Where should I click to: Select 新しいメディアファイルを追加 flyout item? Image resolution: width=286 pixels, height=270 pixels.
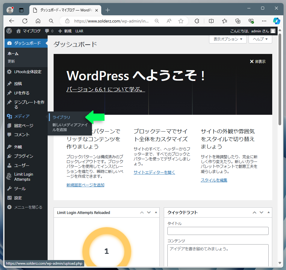coord(70,127)
